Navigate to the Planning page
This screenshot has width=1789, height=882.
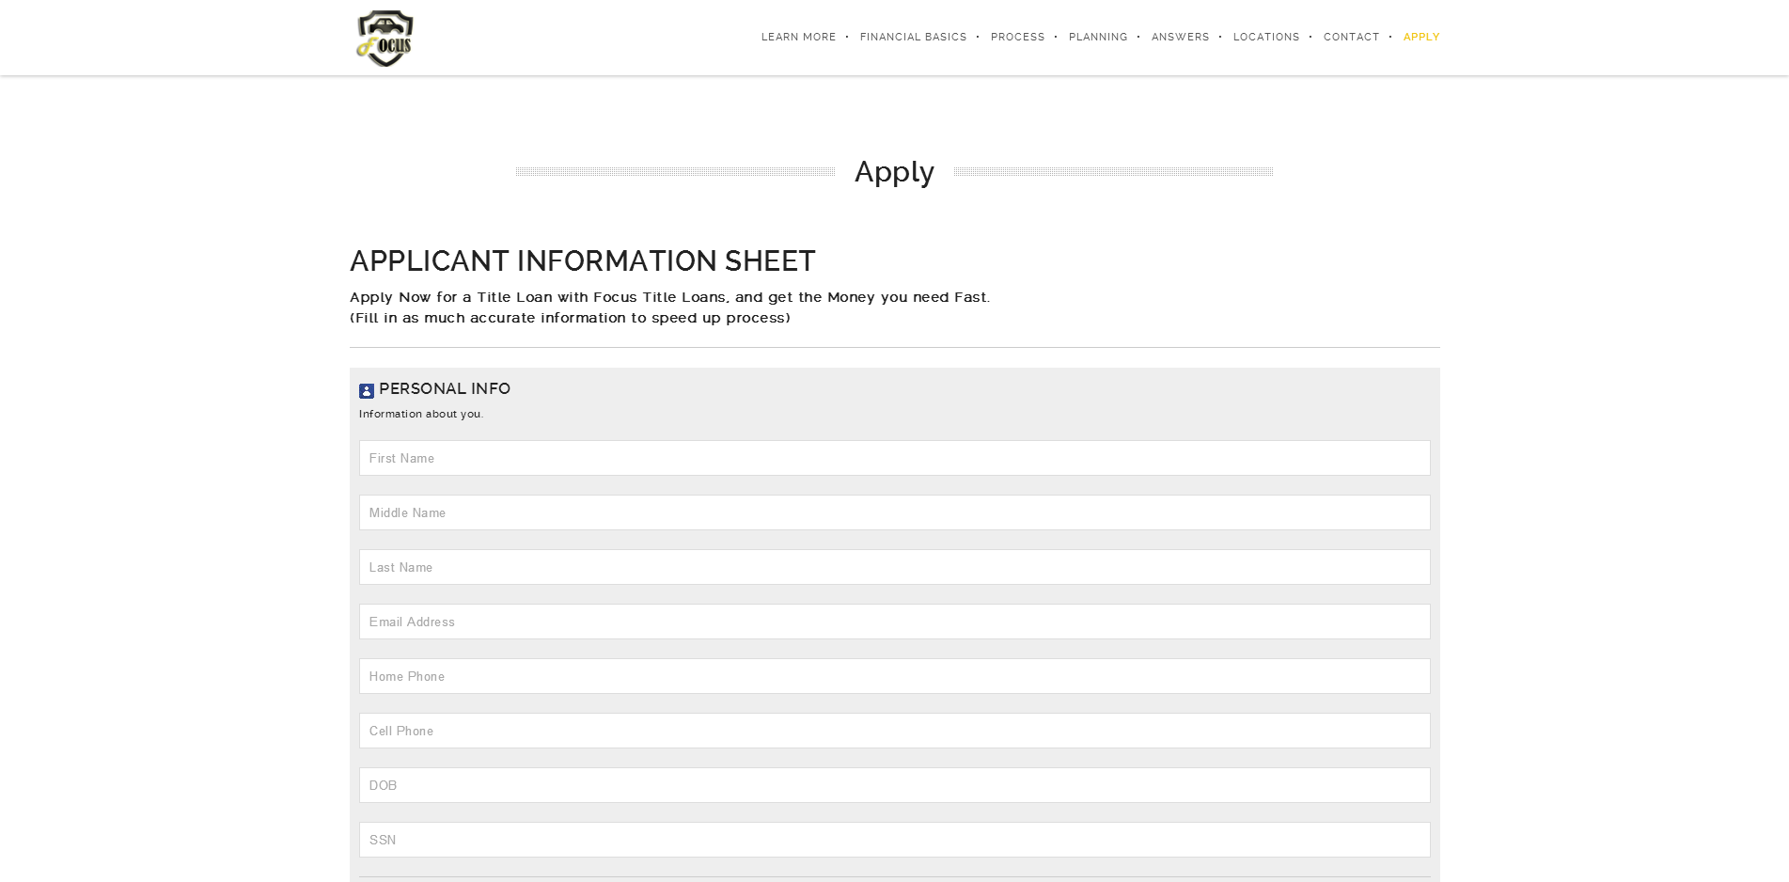[1097, 38]
